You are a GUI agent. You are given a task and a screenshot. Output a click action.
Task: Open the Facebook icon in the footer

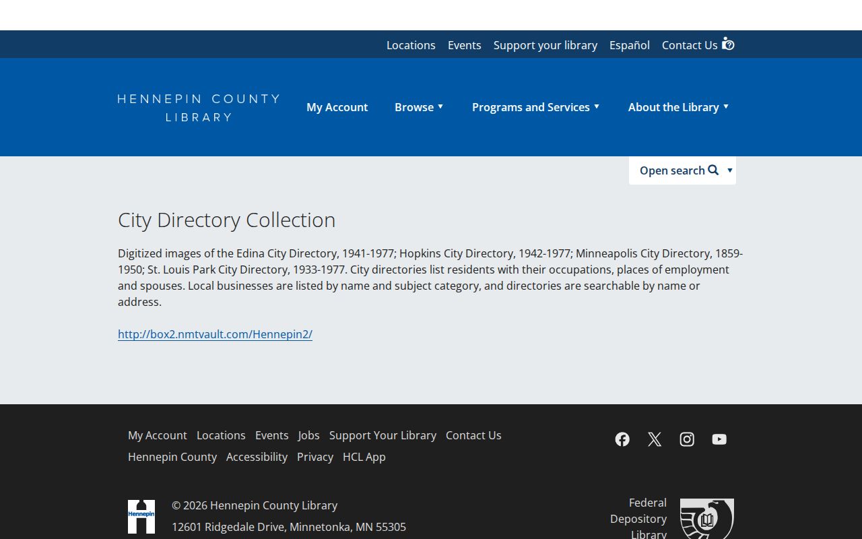point(622,439)
